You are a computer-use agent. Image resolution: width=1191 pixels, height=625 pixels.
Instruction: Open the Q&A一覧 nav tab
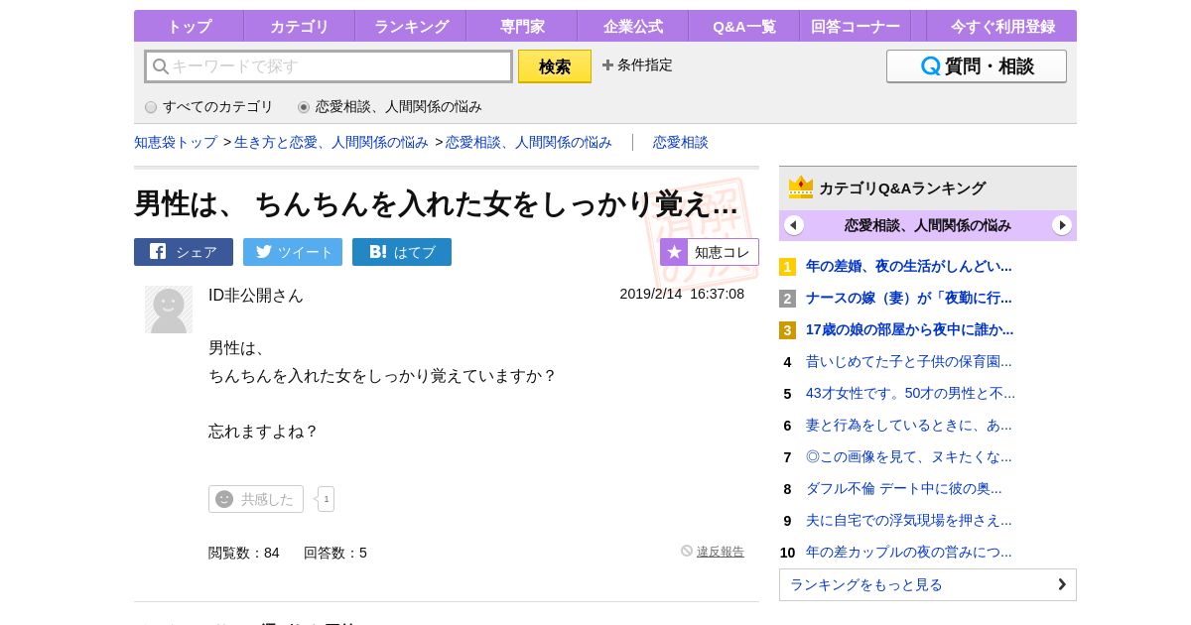pos(743,26)
